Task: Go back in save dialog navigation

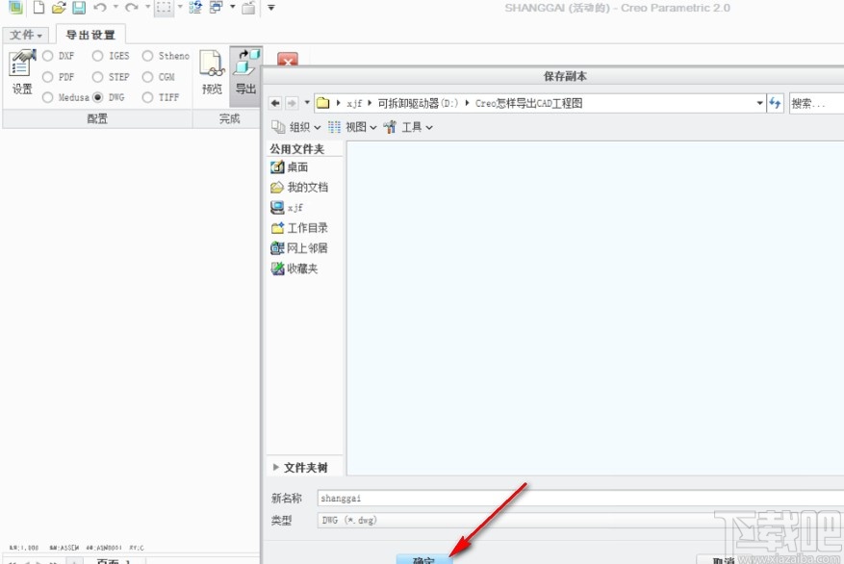Action: [x=275, y=103]
